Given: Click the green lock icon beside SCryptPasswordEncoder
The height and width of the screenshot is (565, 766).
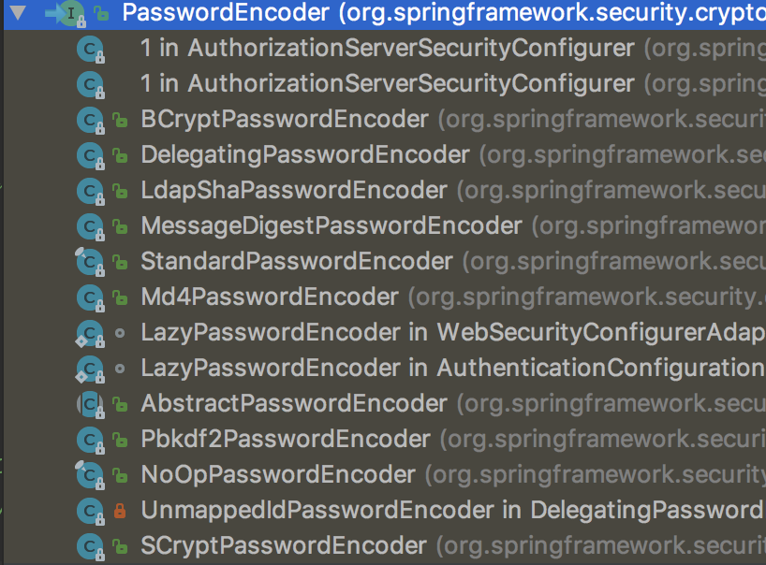Looking at the screenshot, I should 119,546.
